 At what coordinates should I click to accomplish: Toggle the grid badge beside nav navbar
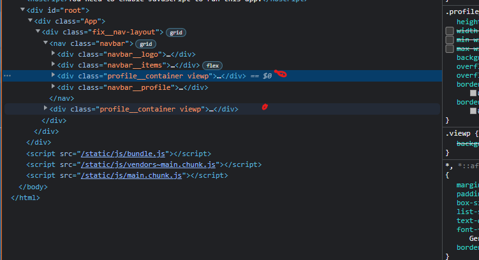pyautogui.click(x=145, y=44)
